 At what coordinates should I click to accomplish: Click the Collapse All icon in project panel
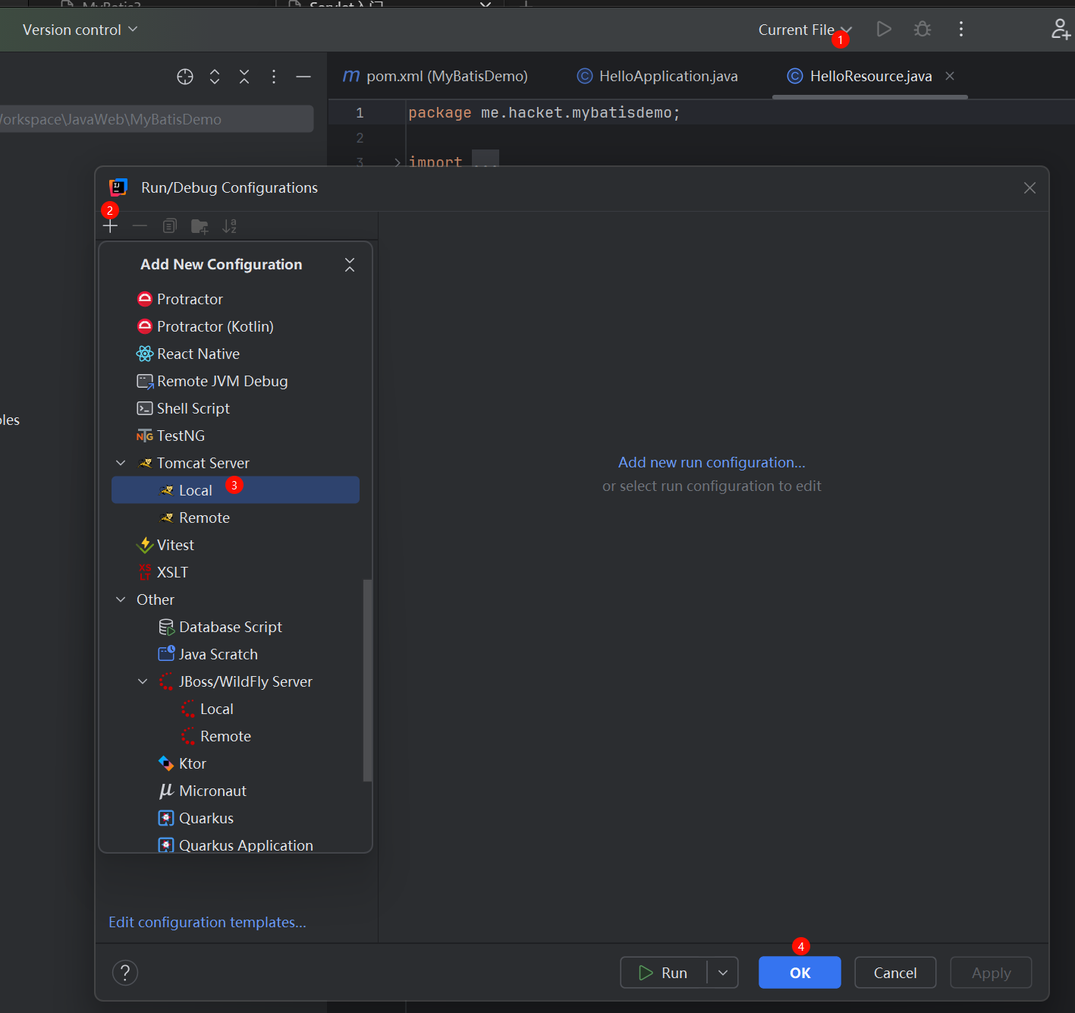coord(244,77)
